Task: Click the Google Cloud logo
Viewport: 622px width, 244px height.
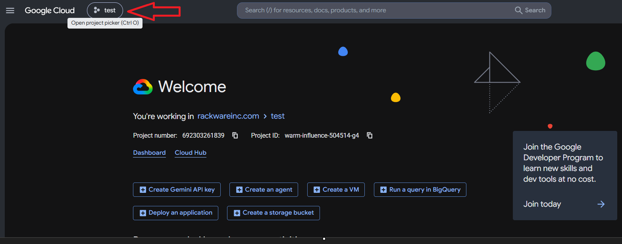Action: (x=50, y=10)
